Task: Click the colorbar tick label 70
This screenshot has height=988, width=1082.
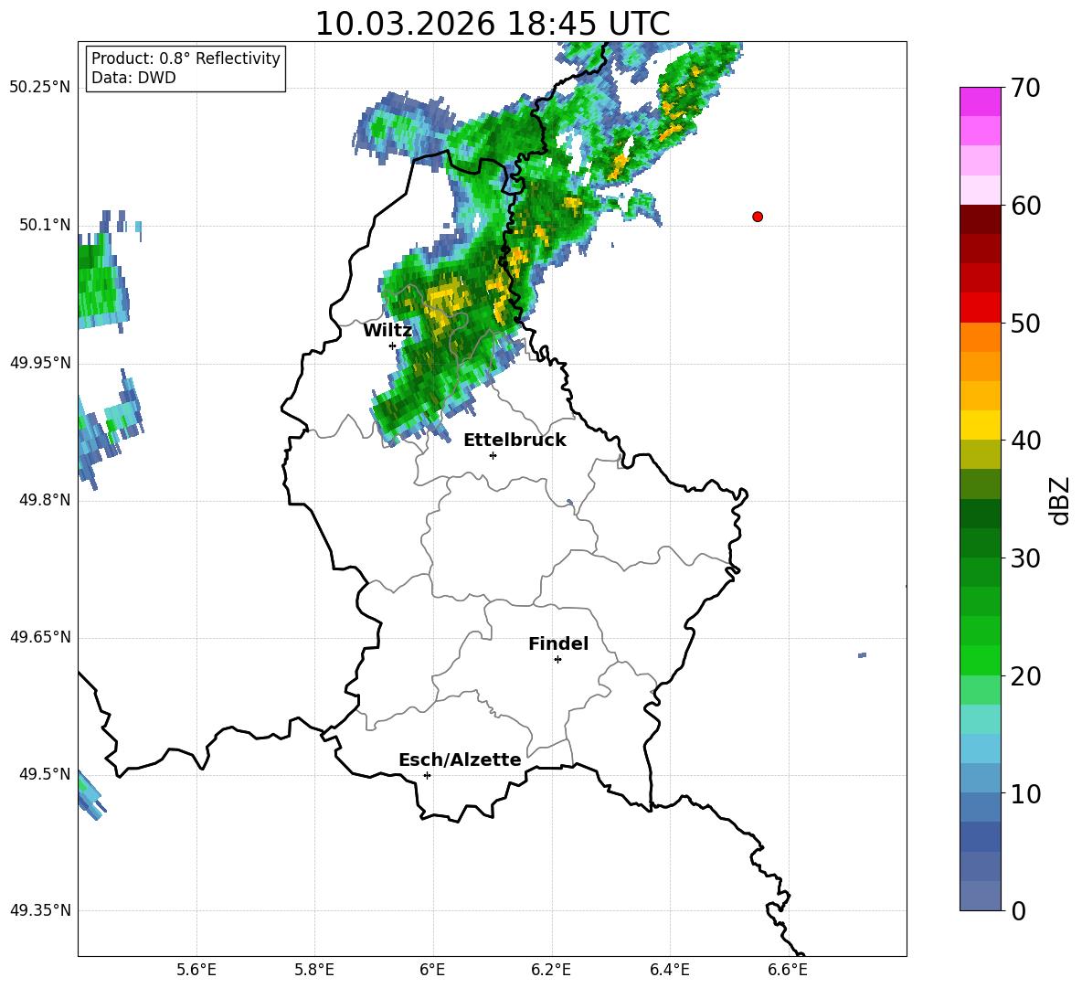Action: 1025,89
